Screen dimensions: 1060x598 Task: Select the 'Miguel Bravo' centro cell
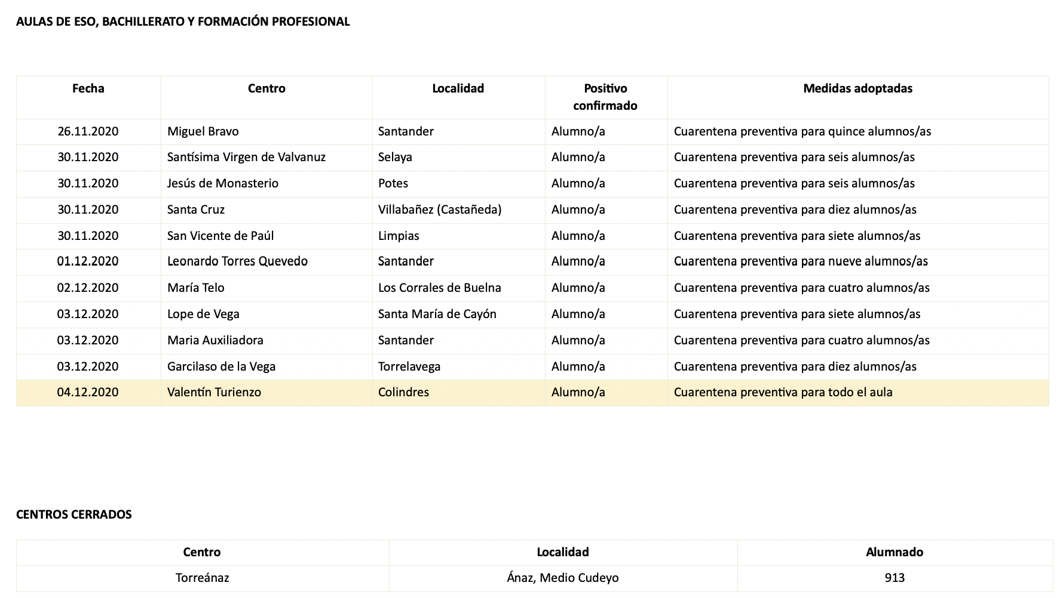coord(203,132)
